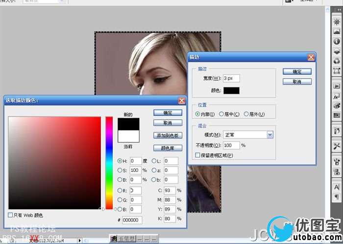Expand the panel dock with double-arrow icon
The width and height of the screenshot is (343, 244).
339,10
